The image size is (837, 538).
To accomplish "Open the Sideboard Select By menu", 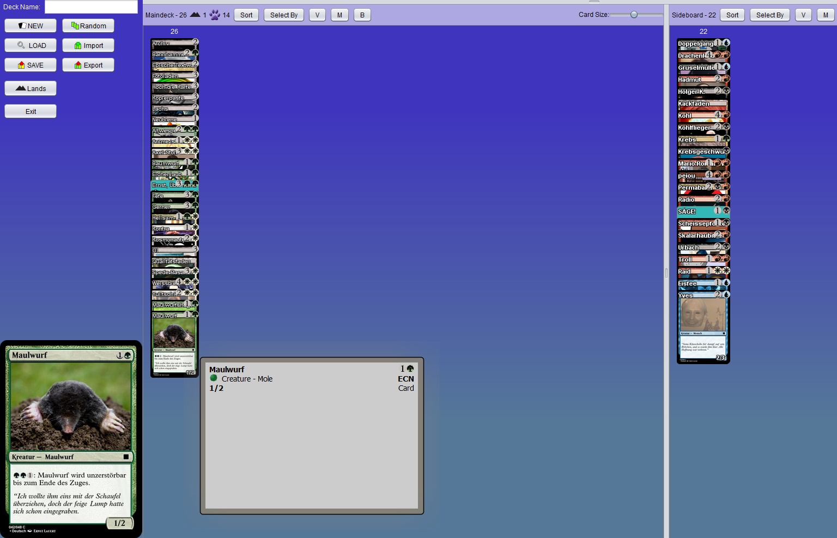I will pos(769,15).
